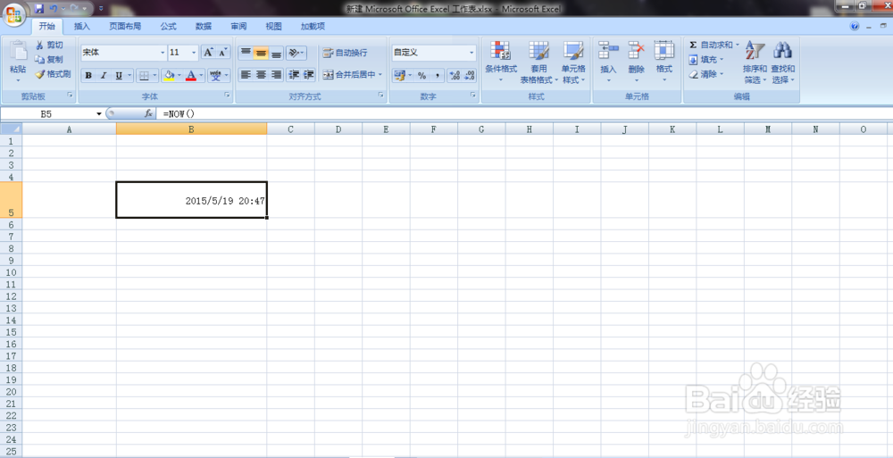Screen dimensions: 893x458
Task: Apply the yellow fill color bucket
Action: pyautogui.click(x=169, y=75)
